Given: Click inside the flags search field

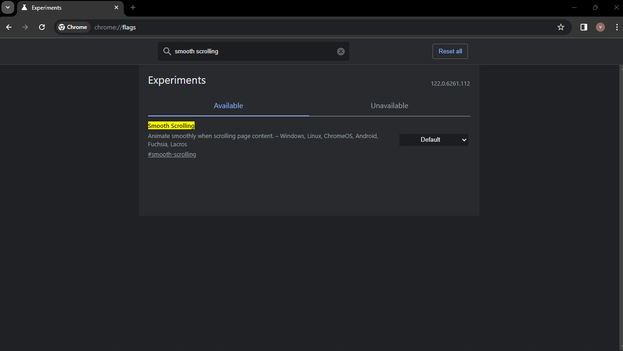Looking at the screenshot, I should [x=253, y=51].
